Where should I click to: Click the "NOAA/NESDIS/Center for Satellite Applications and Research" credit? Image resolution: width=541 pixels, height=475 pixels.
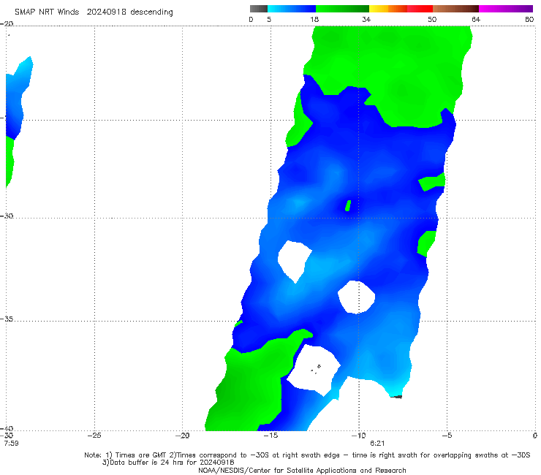[x=302, y=471]
